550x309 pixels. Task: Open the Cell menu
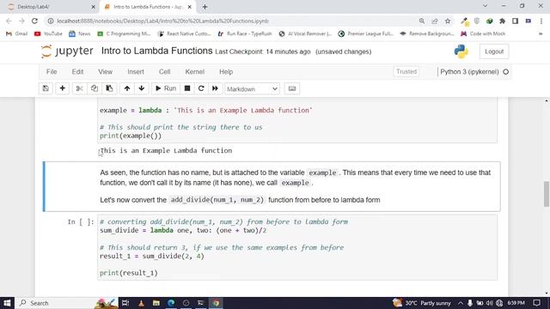164,72
